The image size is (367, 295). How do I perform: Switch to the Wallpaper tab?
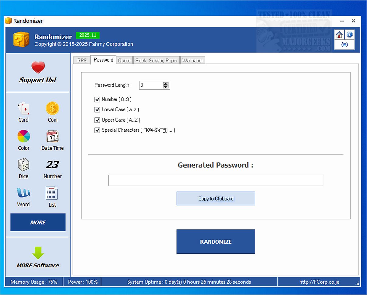192,60
